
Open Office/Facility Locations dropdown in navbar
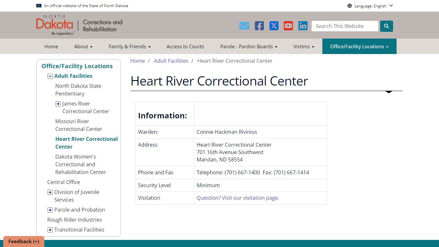[359, 46]
